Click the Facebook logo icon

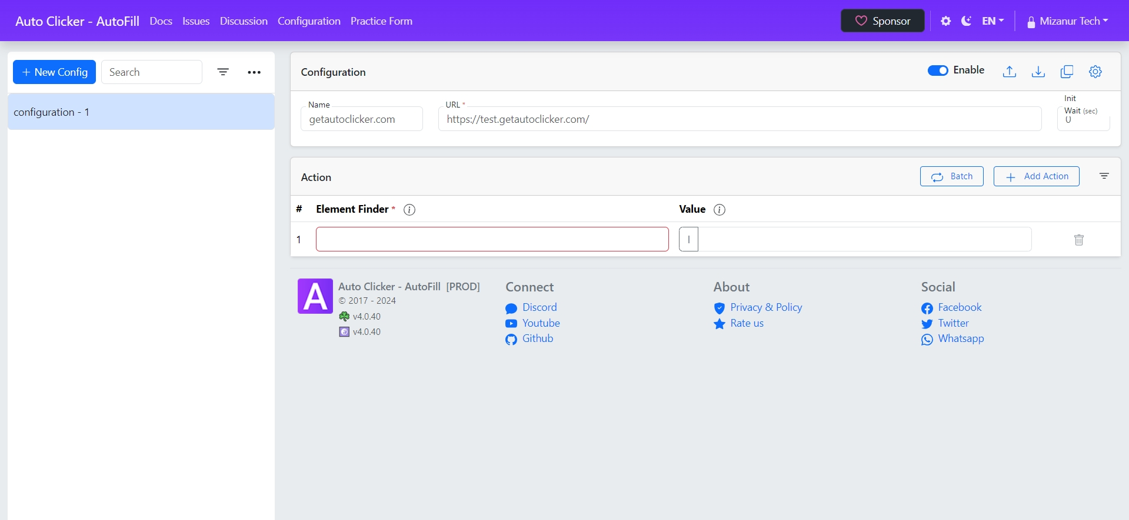(x=927, y=308)
